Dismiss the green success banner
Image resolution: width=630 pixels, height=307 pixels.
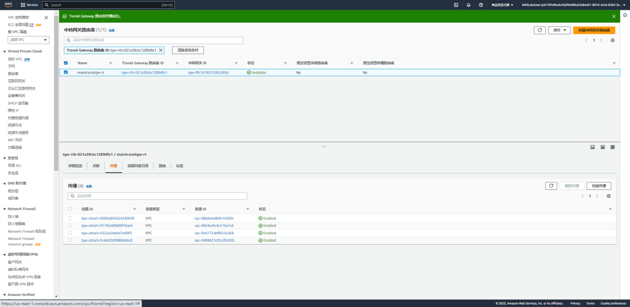(x=614, y=16)
